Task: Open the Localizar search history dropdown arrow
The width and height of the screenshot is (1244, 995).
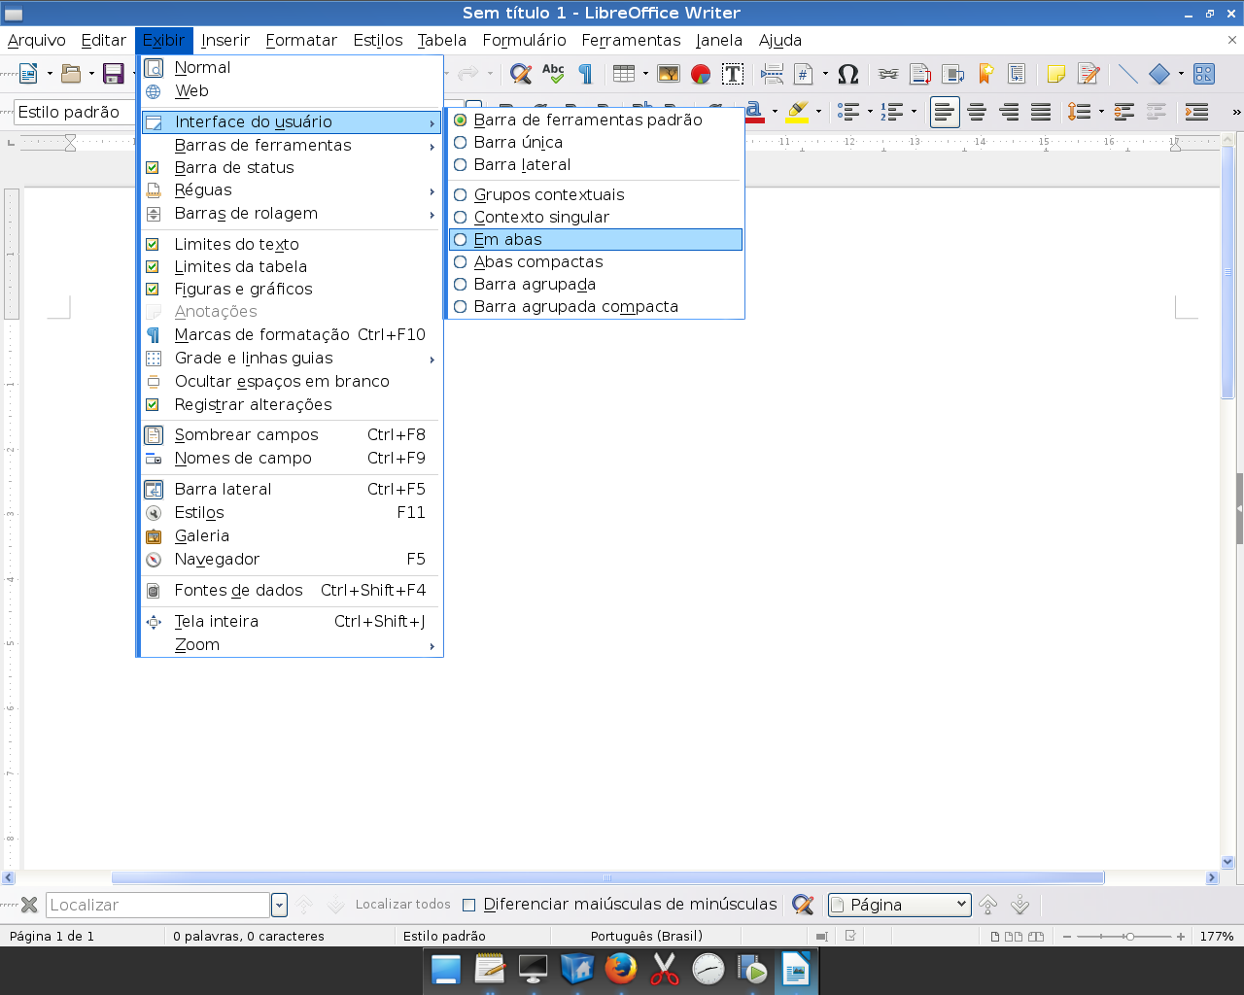Action: click(279, 905)
